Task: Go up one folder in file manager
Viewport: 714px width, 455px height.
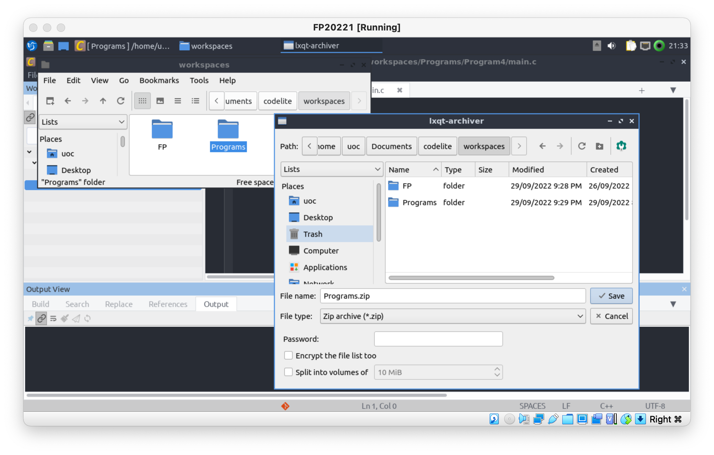Action: point(103,101)
